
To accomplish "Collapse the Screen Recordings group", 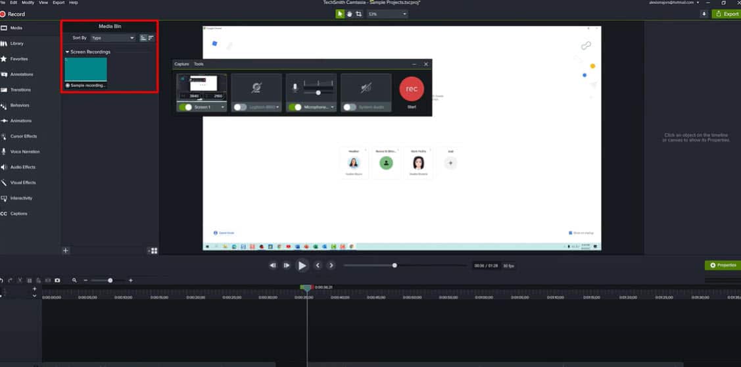I will click(x=68, y=52).
